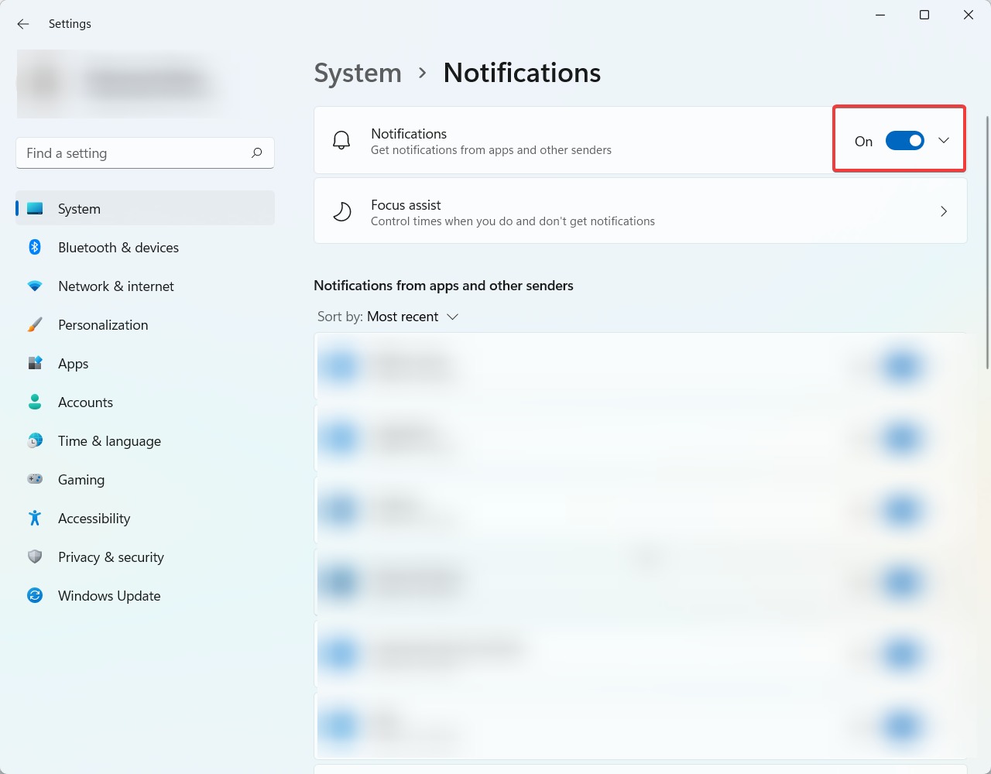Click the System monitor icon in sidebar
Screen dimensions: 991x774
point(35,209)
